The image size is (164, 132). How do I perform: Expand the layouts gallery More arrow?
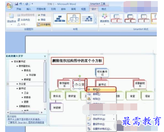[x=96, y=22]
